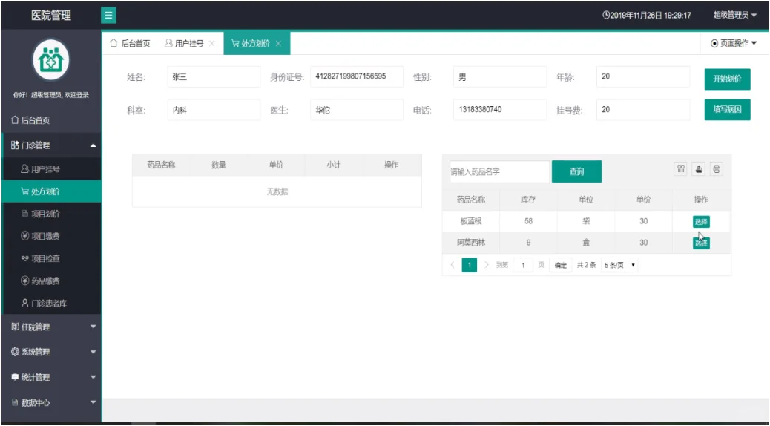770x426 pixels.
Task: Open the 页面操作 dropdown
Action: 734,43
